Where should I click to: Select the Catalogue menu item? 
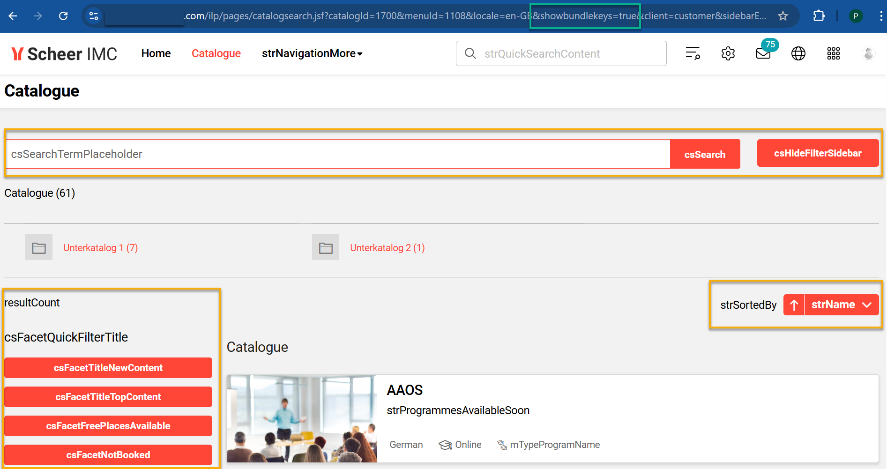(216, 53)
